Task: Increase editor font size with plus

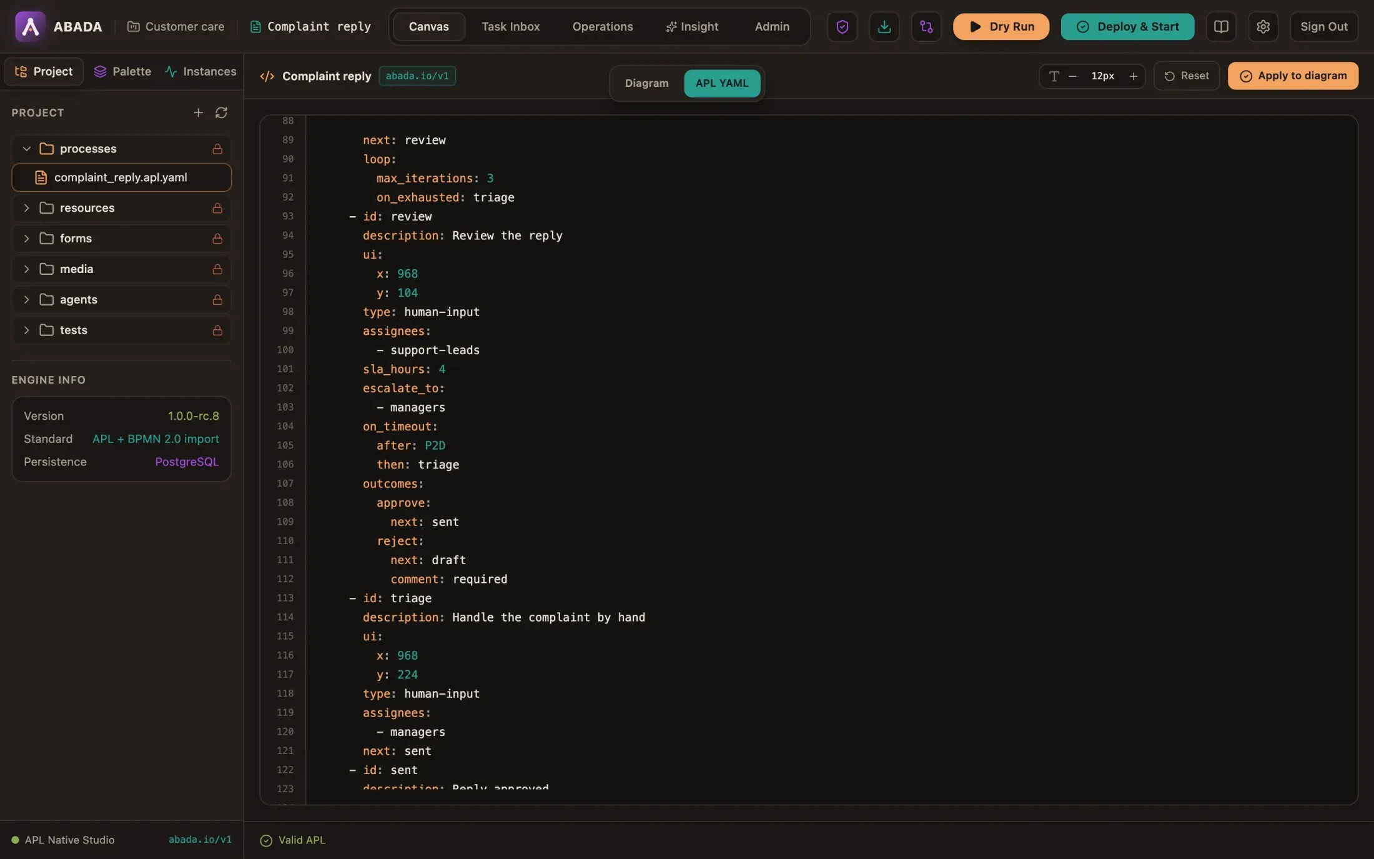Action: click(1133, 76)
